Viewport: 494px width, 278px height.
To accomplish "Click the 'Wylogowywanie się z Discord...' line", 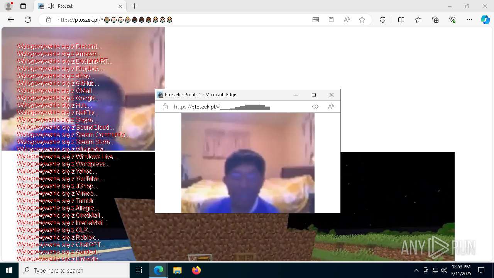I will tap(59, 46).
